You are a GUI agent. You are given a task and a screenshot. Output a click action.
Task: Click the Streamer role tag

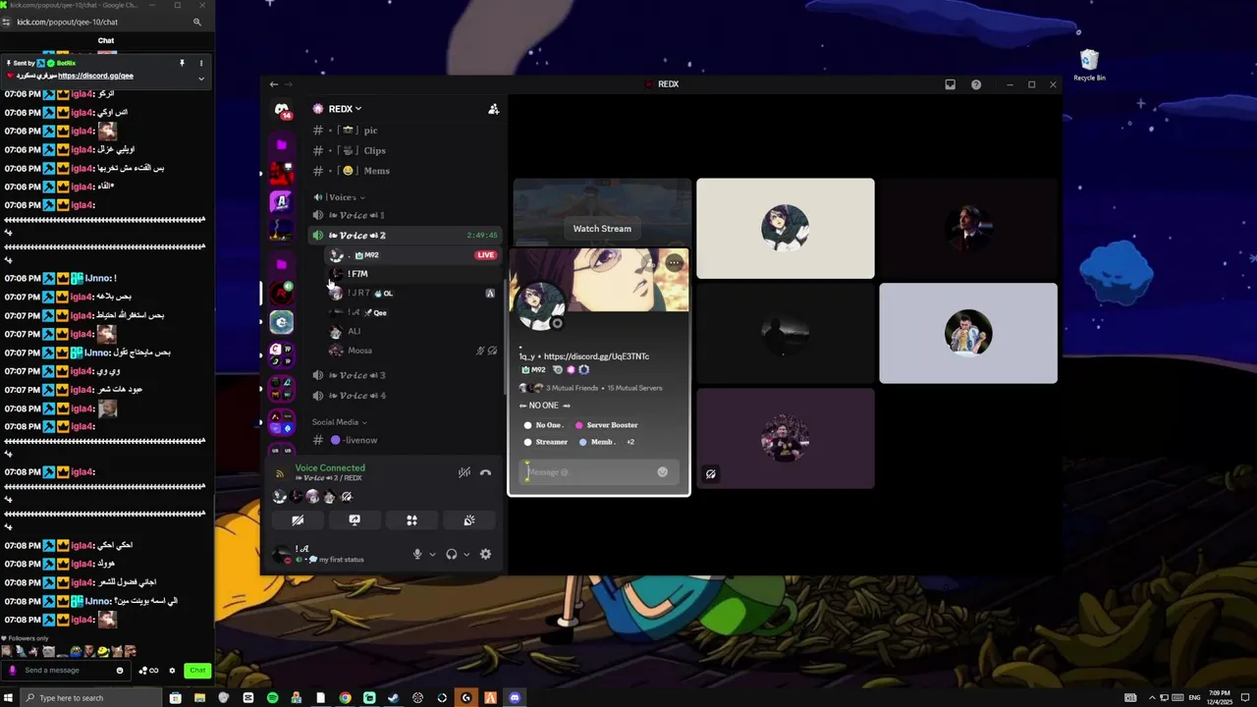(546, 442)
